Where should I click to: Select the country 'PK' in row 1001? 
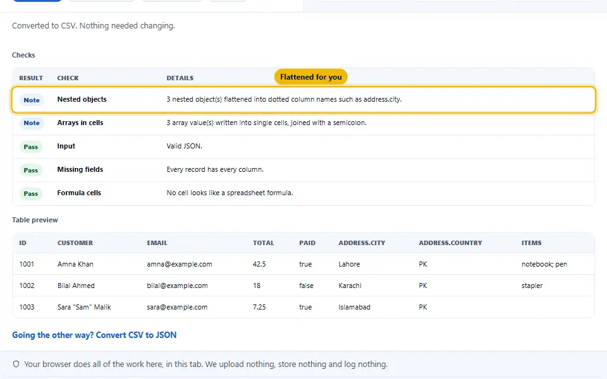point(423,264)
